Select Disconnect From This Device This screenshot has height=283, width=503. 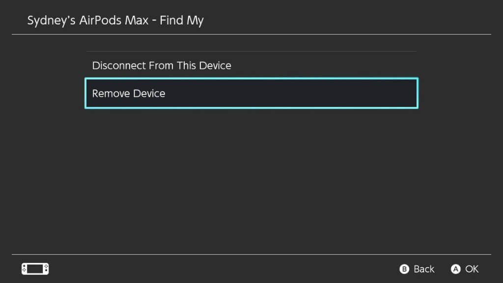[x=162, y=65]
